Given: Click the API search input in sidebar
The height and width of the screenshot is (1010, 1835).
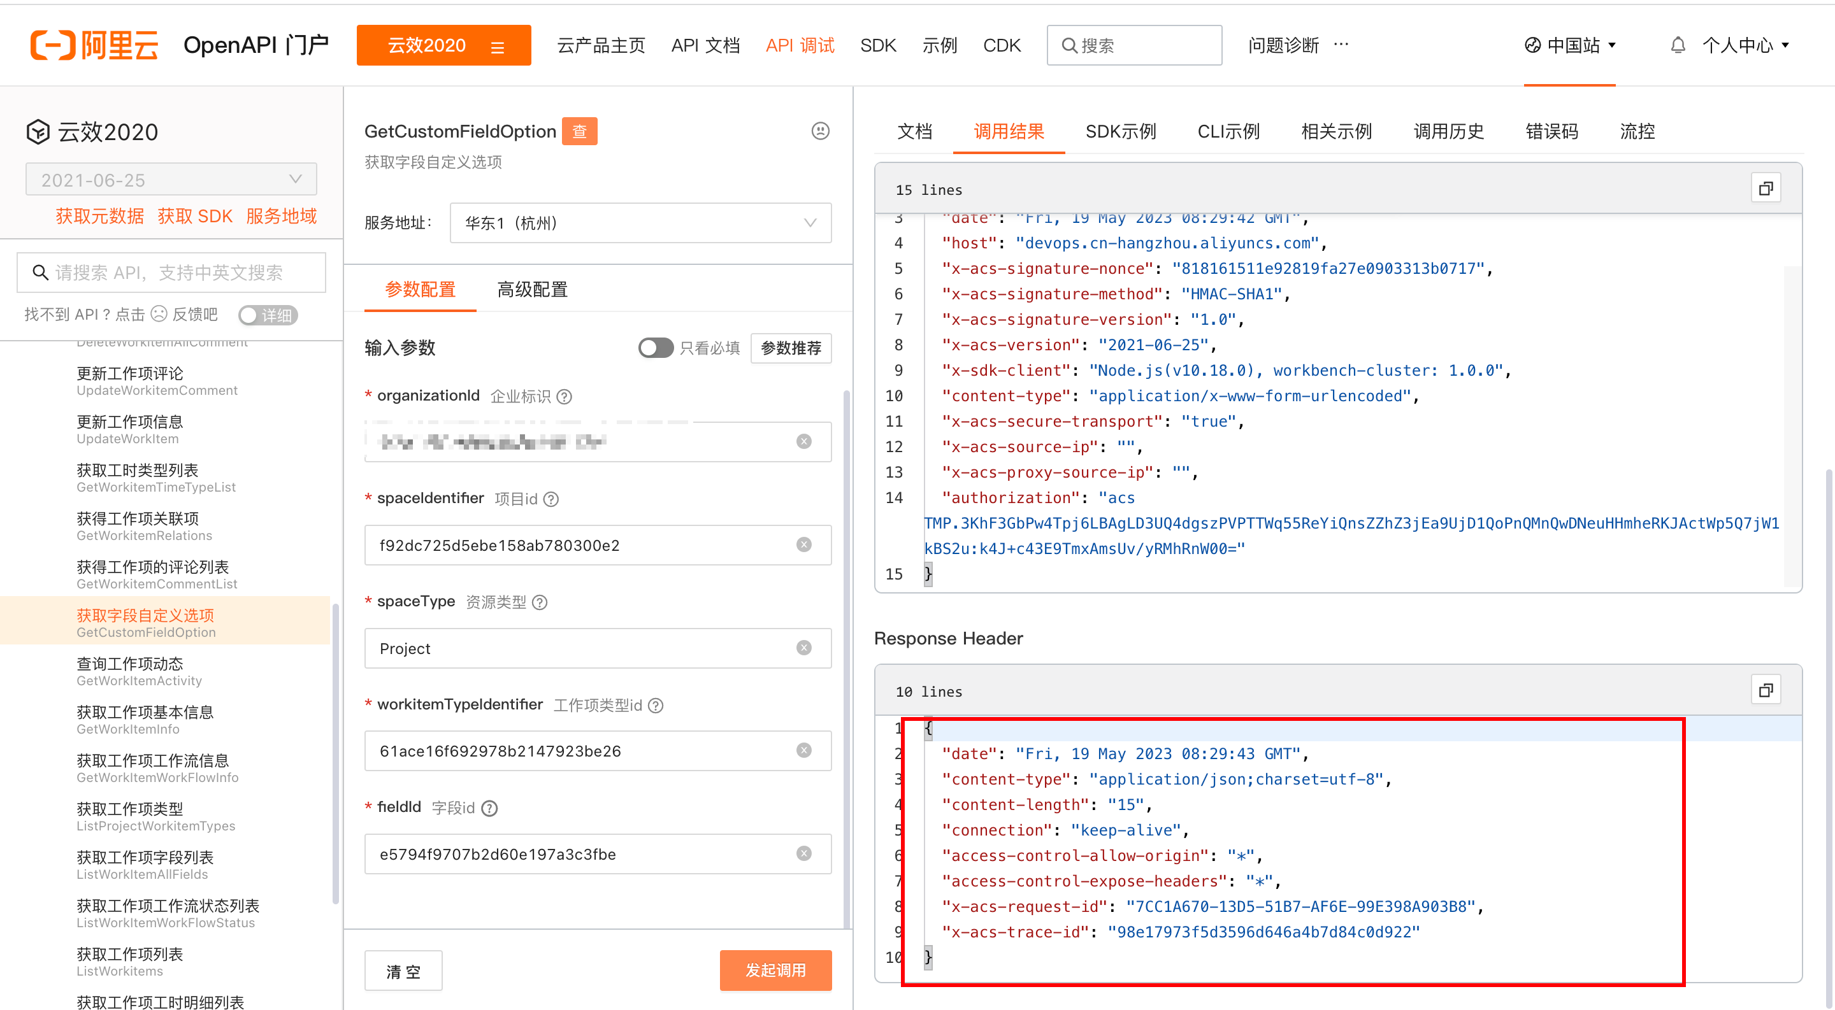Looking at the screenshot, I should pos(171,273).
